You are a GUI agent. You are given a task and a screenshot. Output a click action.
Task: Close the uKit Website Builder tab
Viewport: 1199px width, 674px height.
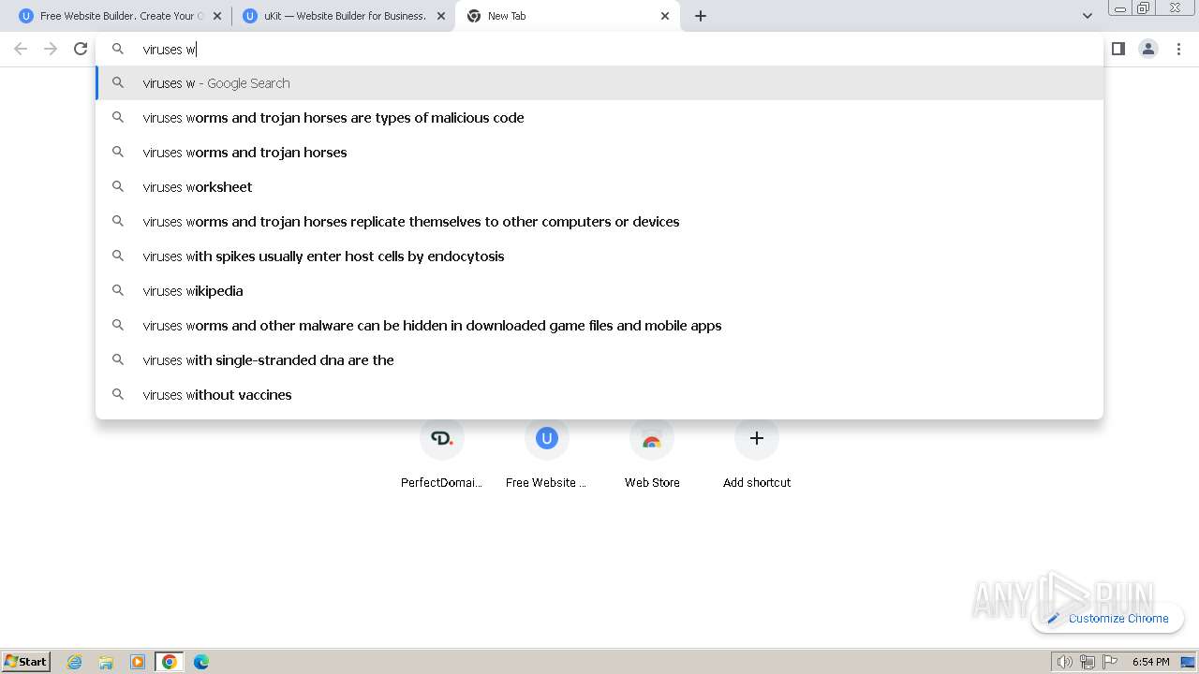coord(441,16)
